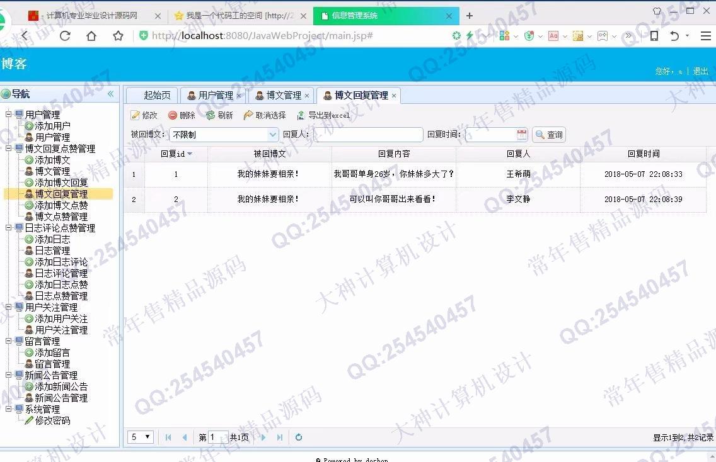Select row with 我哥哥单身26岁
716x462 pixels.
pos(415,174)
